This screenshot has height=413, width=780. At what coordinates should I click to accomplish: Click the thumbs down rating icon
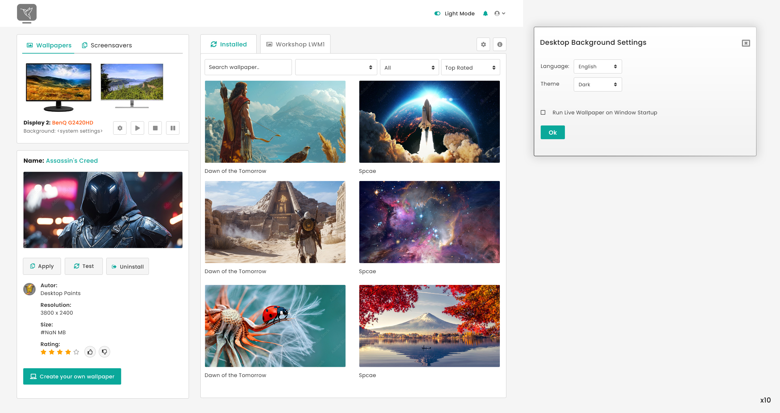point(104,352)
